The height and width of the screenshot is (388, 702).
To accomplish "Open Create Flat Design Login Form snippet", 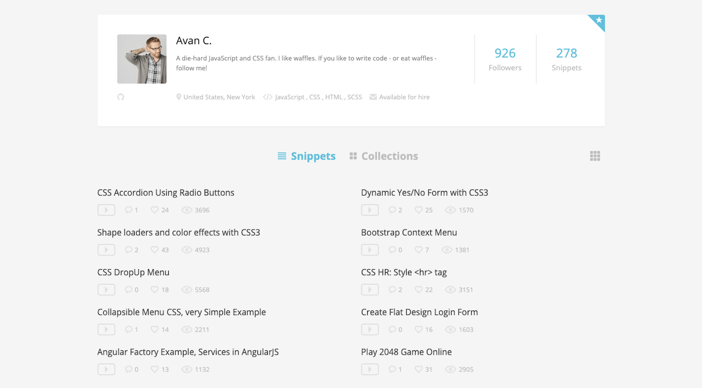I will pos(419,312).
